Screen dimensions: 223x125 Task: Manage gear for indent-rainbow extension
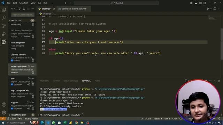pos(33,73)
